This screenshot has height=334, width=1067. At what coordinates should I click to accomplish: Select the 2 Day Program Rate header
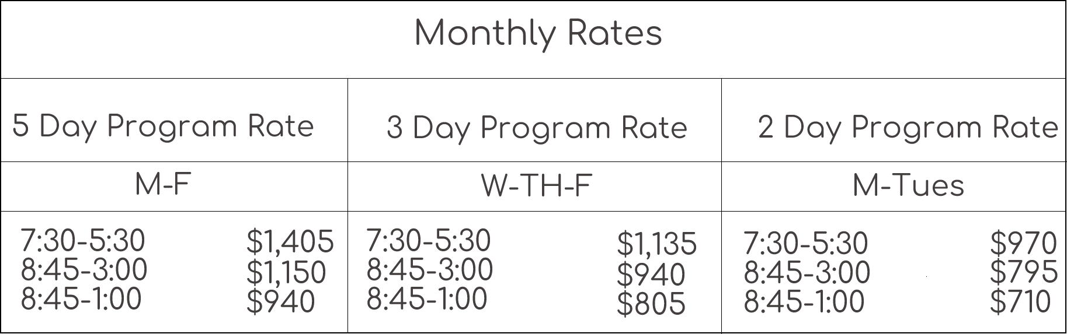(x=908, y=127)
